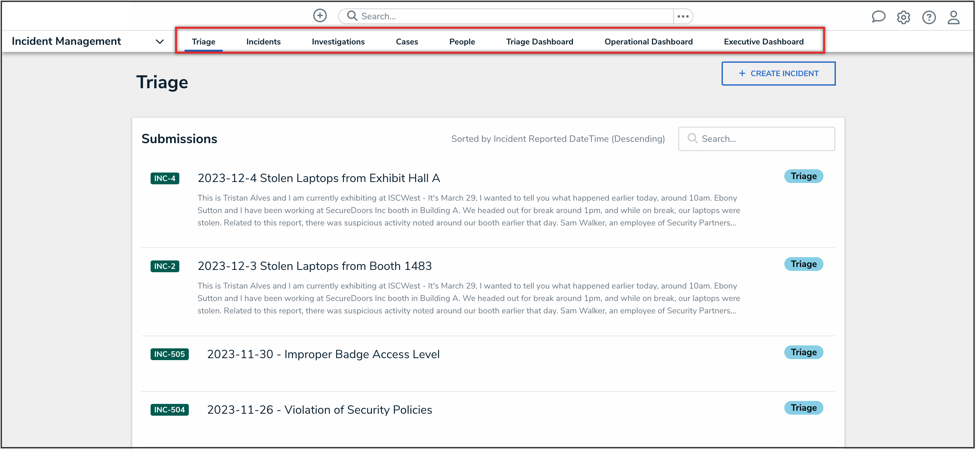The image size is (976, 449).
Task: Select the Triage Dashboard tab
Action: (539, 42)
